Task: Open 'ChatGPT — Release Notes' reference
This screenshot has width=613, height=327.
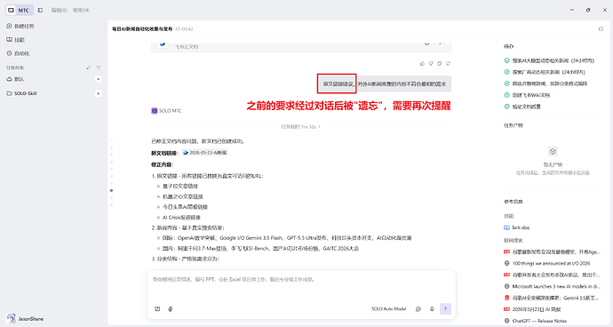Action: tap(539, 321)
